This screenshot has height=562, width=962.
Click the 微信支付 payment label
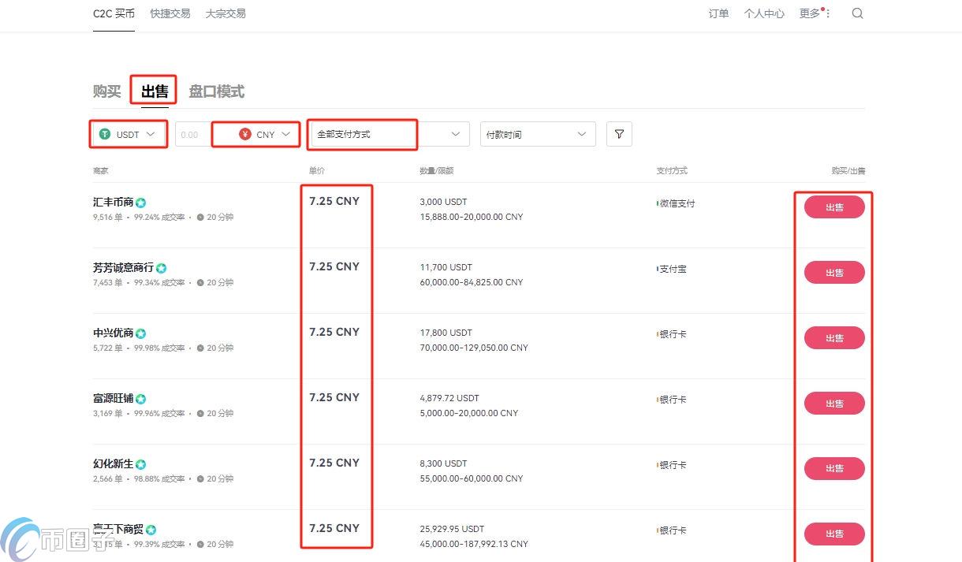(x=677, y=203)
